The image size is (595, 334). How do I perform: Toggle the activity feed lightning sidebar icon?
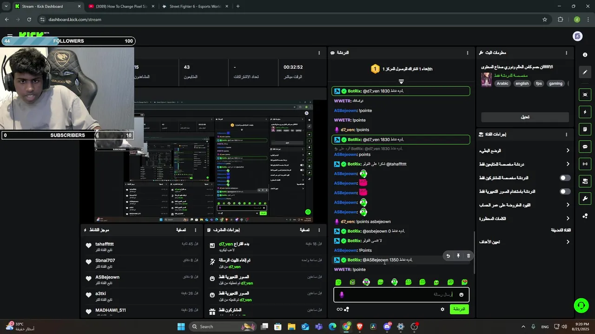coord(585,112)
